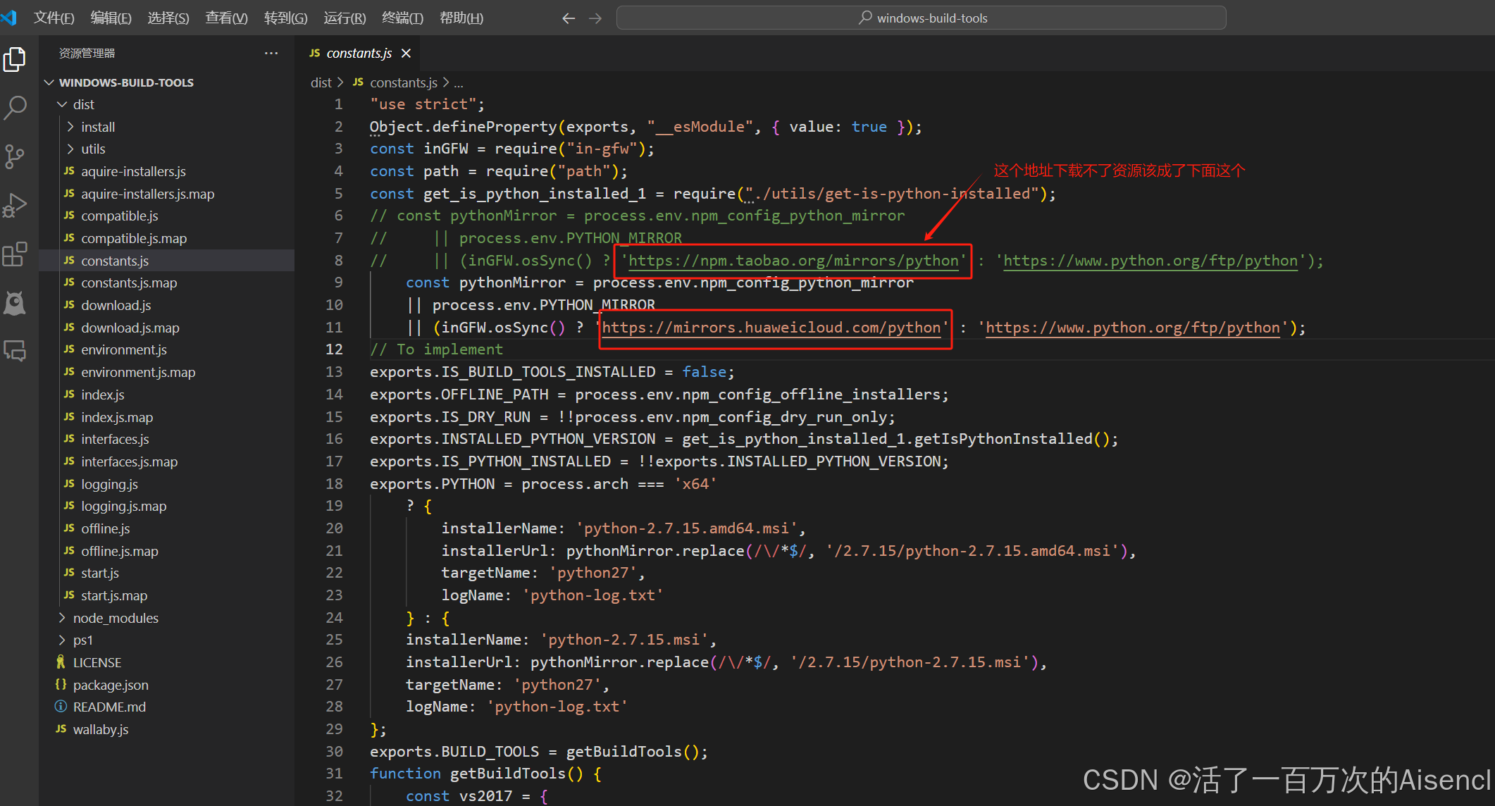This screenshot has height=806, width=1495.
Task: Open wallaby.js file
Action: pos(101,729)
